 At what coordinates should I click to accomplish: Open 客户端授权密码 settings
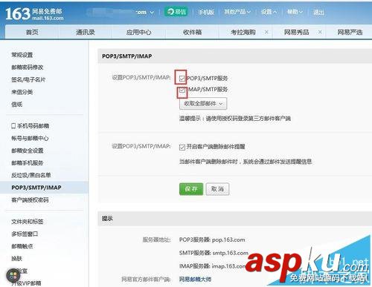tap(30, 199)
